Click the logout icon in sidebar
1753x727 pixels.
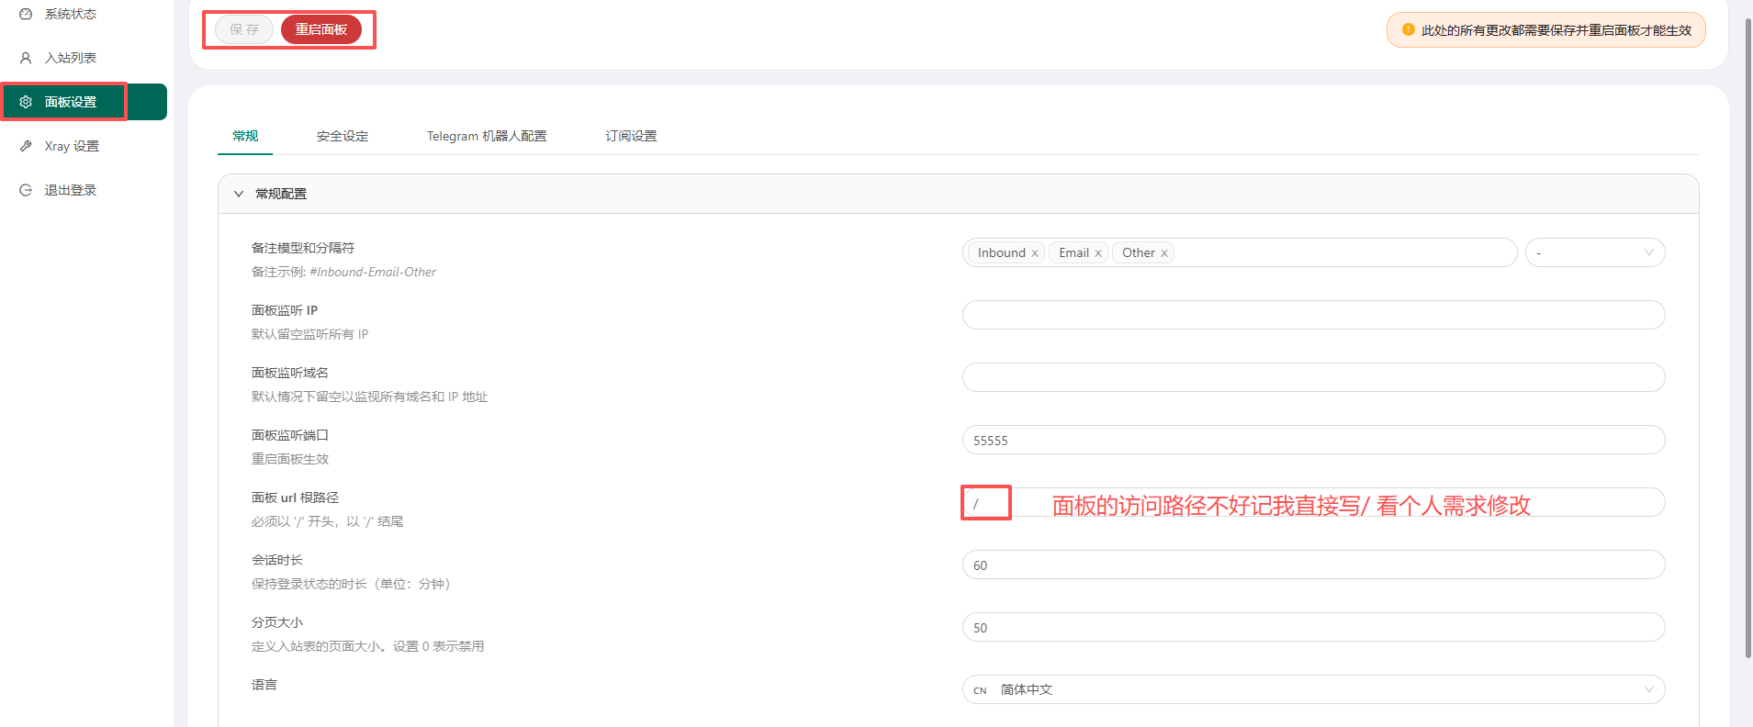(x=26, y=190)
